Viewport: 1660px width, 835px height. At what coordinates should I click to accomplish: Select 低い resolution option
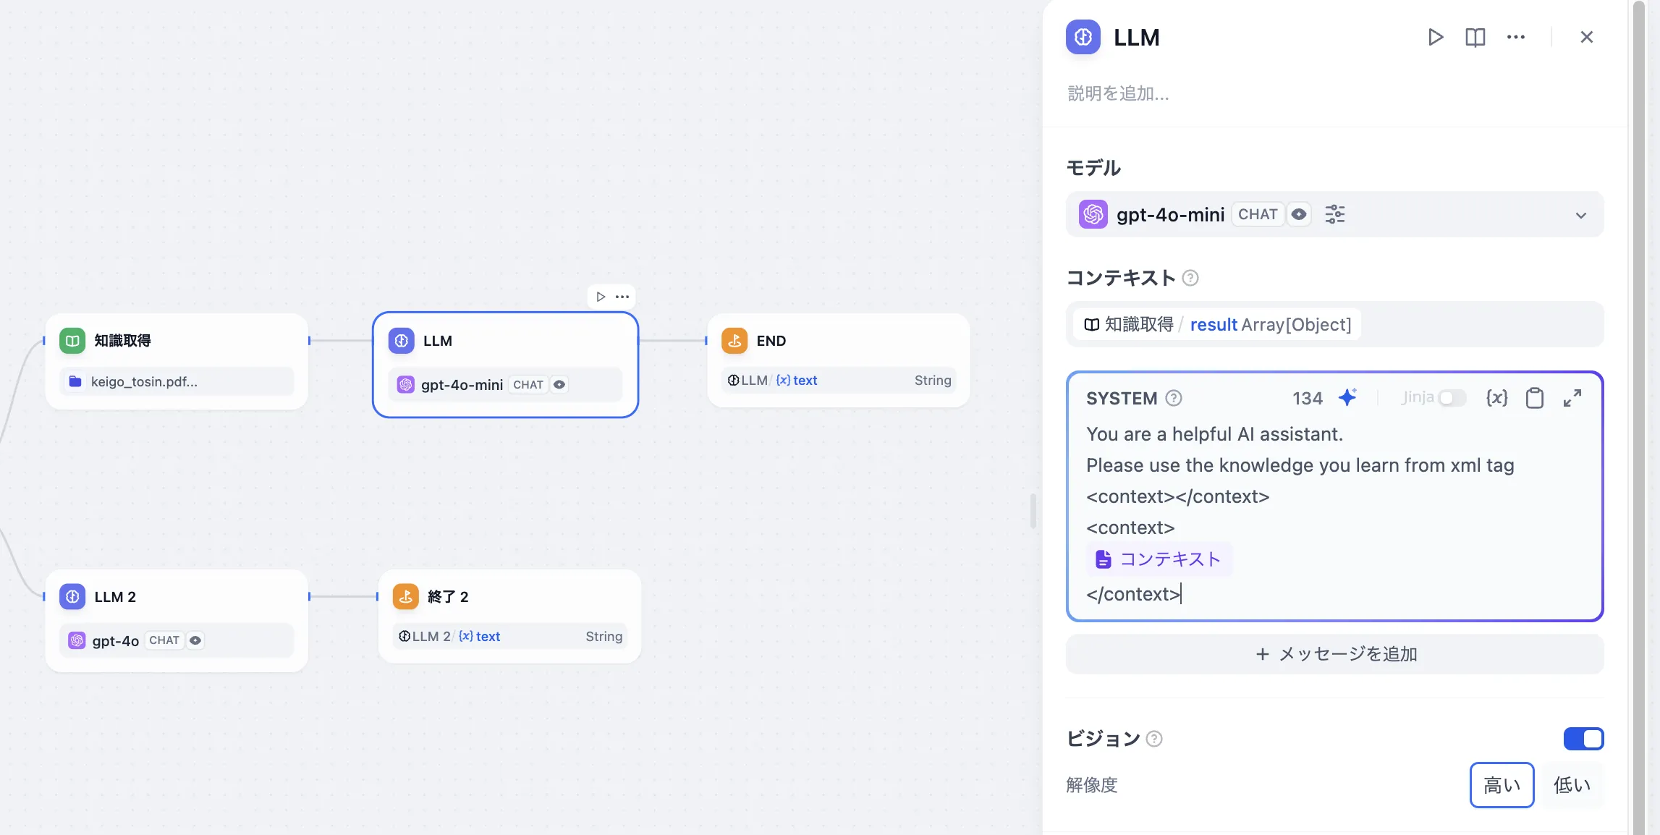pyautogui.click(x=1572, y=785)
